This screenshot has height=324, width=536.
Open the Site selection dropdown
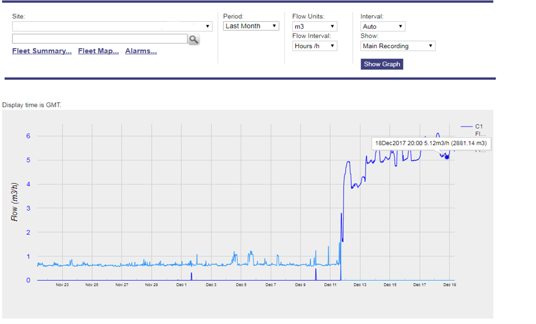[x=207, y=25]
